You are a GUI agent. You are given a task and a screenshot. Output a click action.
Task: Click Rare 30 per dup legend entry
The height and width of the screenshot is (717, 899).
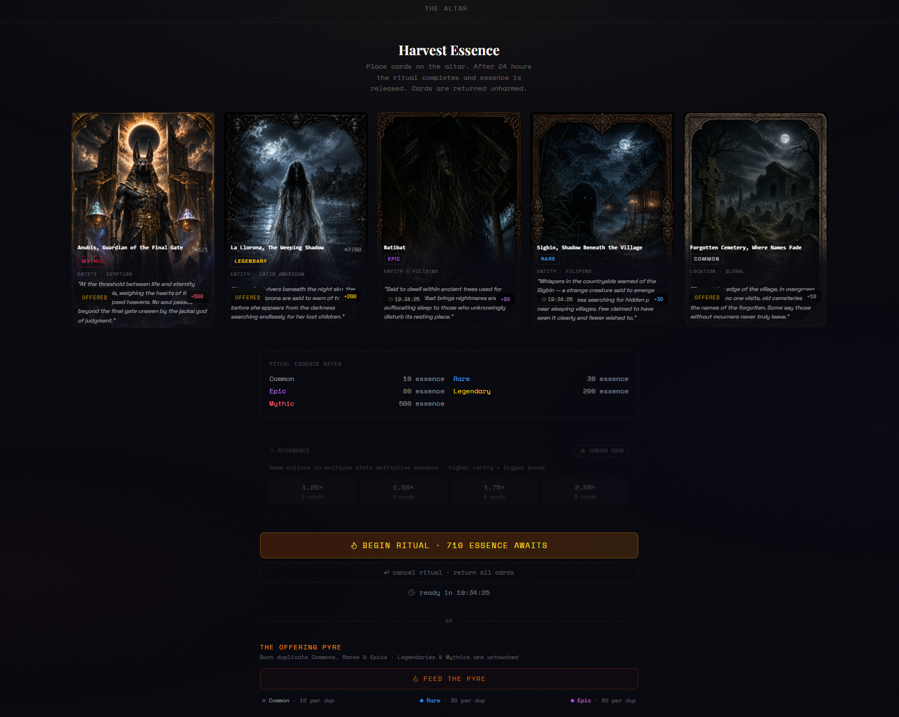point(452,701)
